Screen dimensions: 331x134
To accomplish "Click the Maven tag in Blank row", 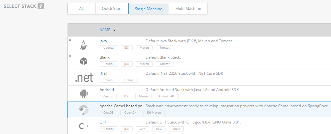I will 144,64.
